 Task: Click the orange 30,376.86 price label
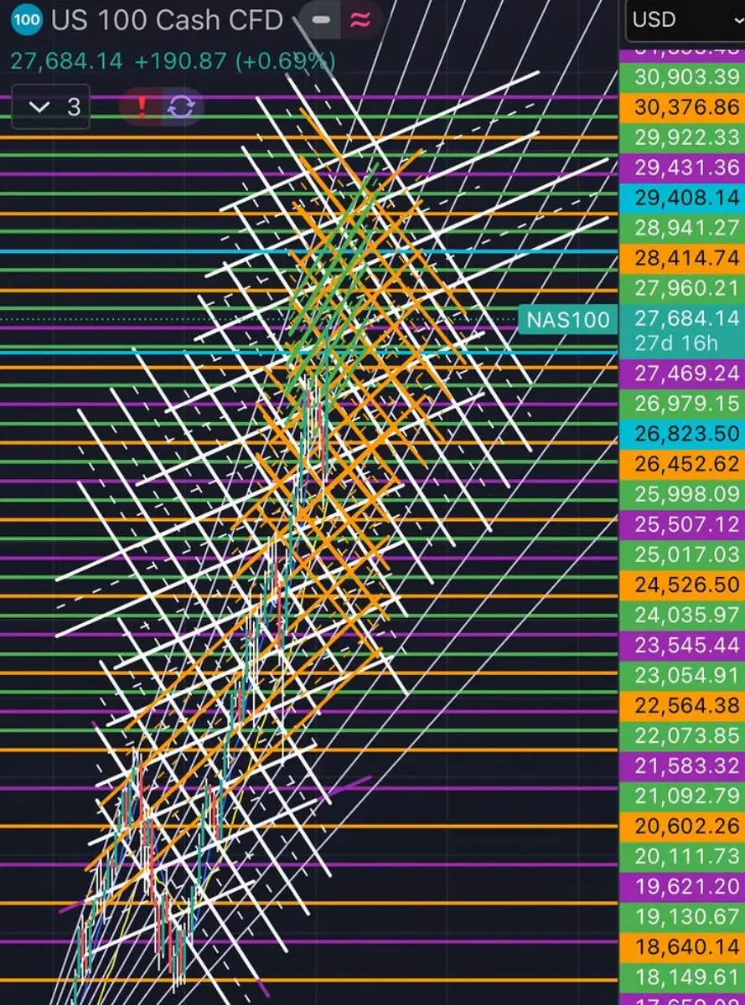point(681,106)
